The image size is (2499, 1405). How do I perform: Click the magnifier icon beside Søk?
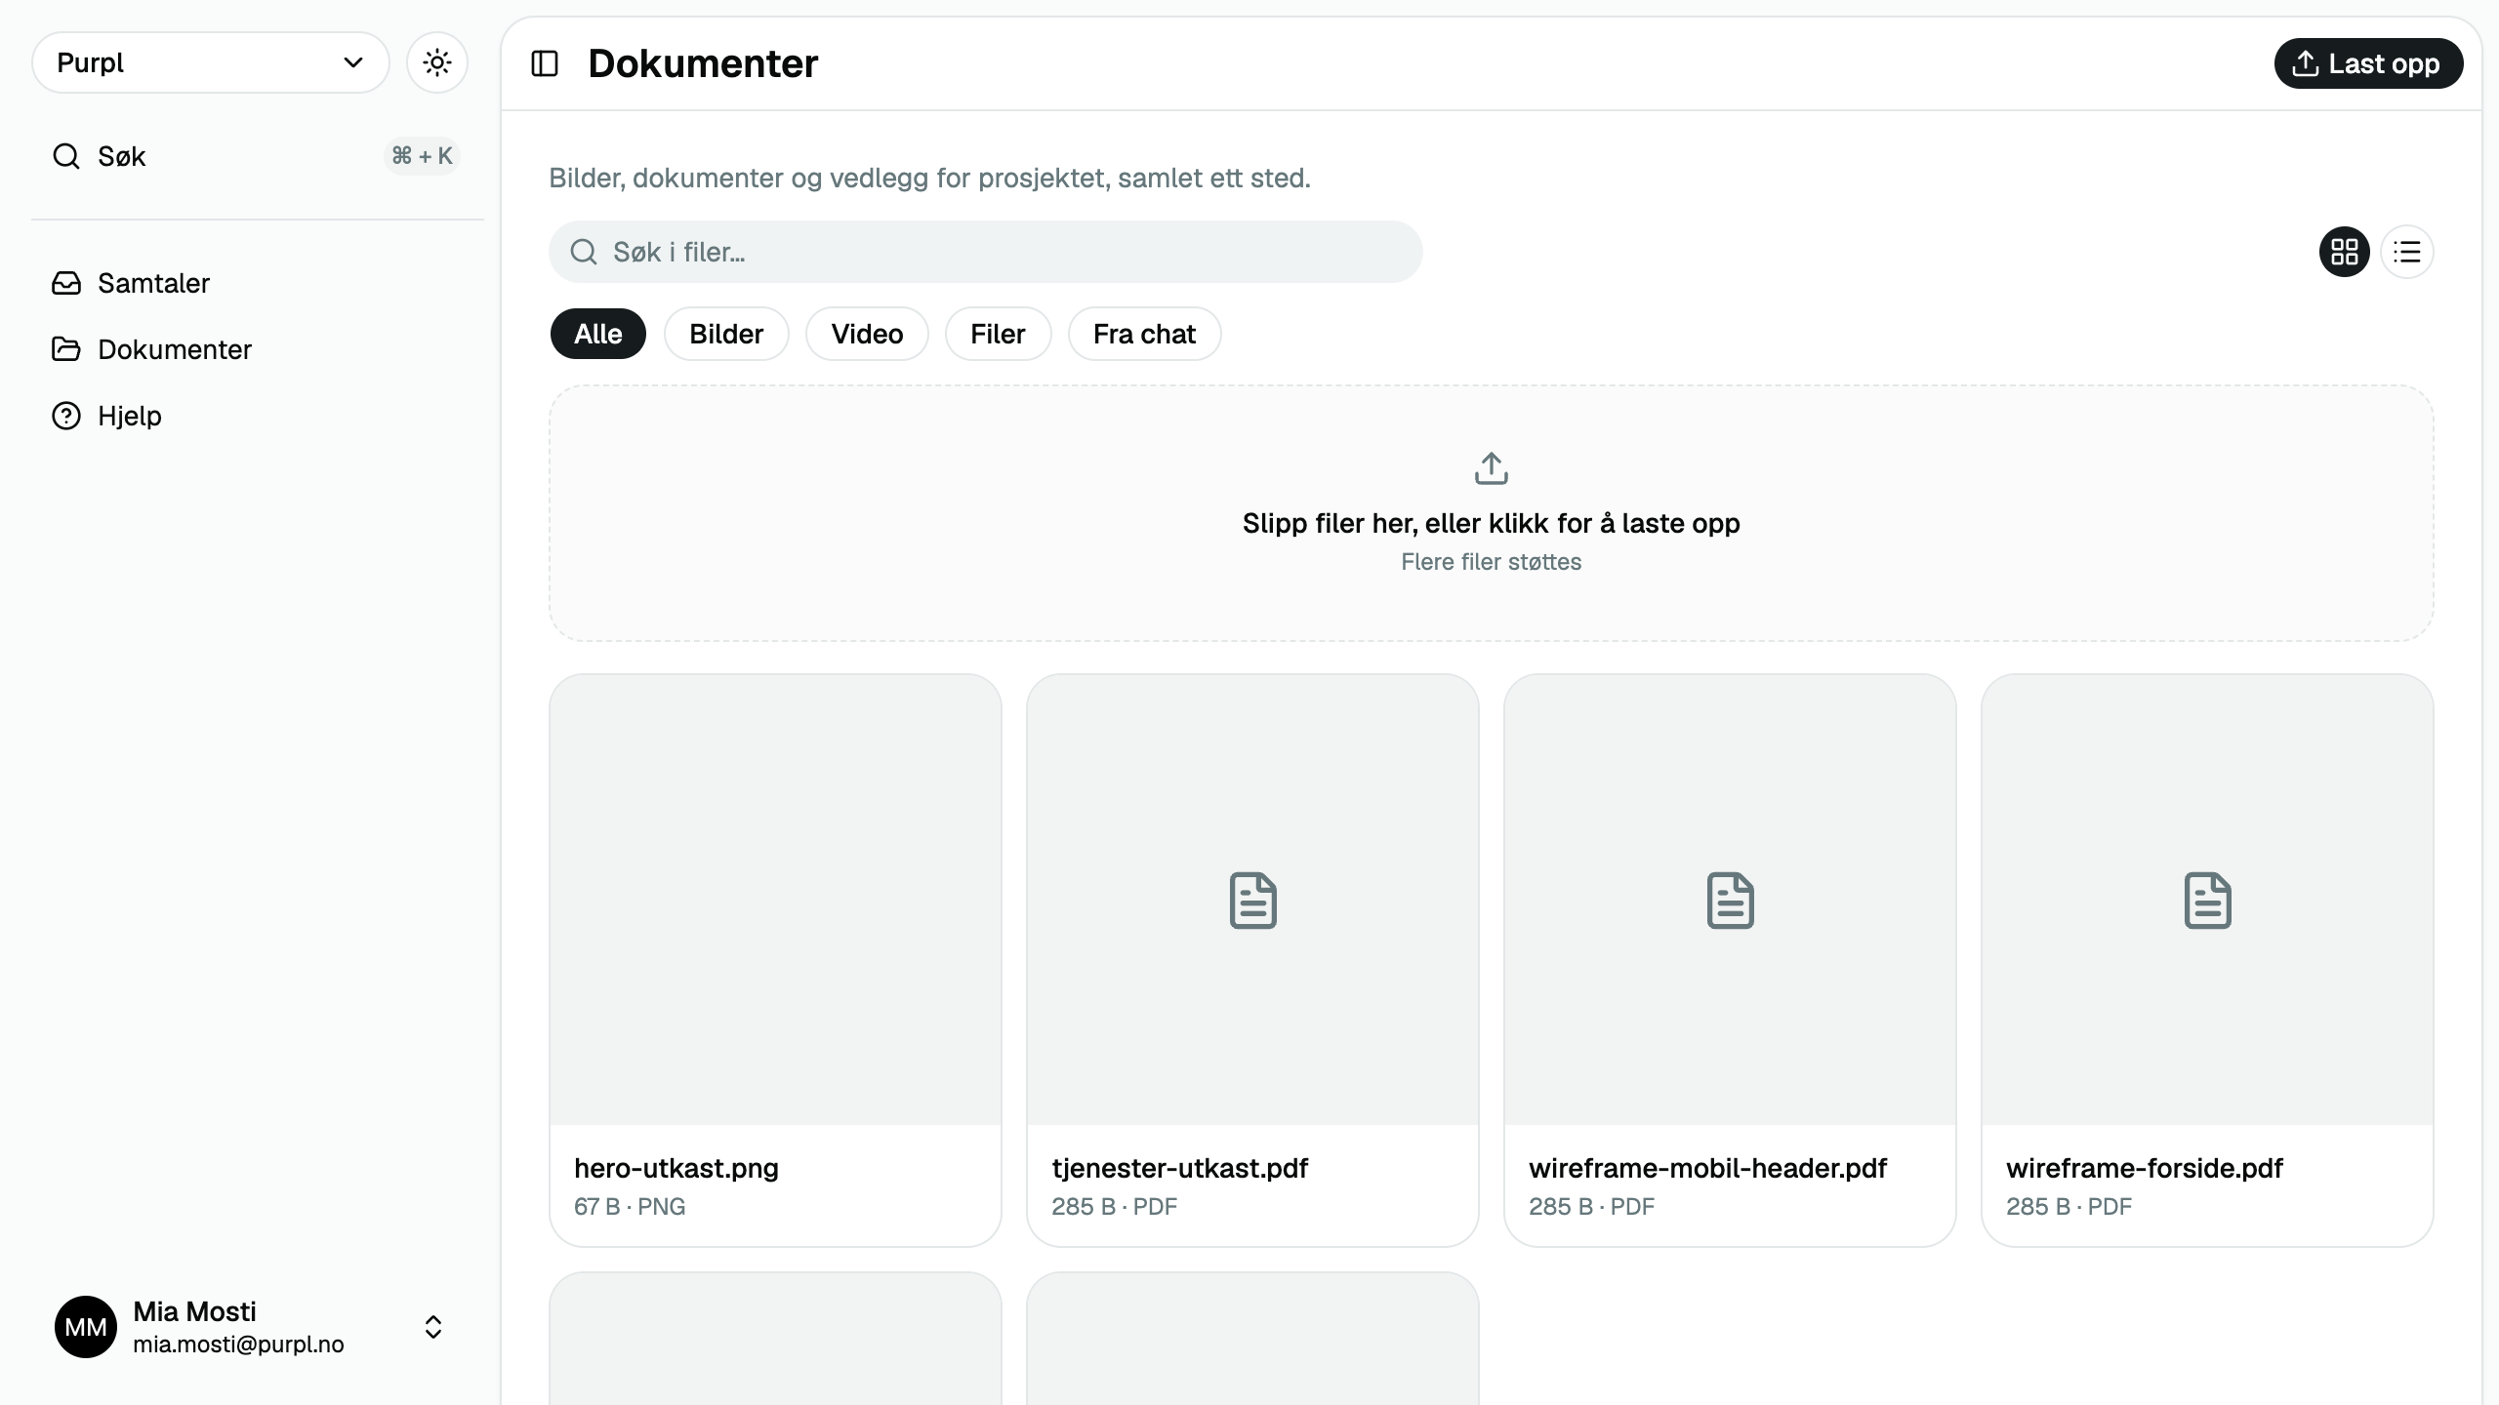66,156
